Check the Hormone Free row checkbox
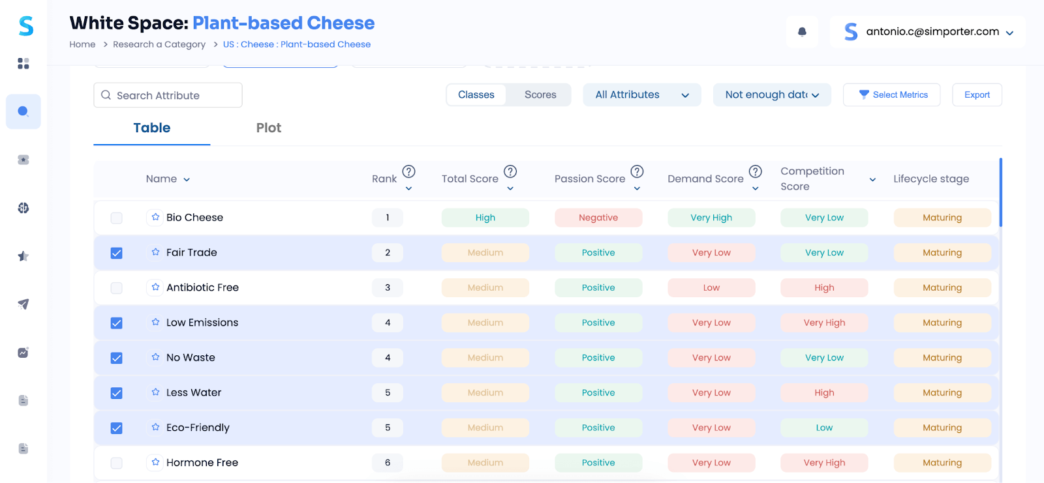 [116, 463]
